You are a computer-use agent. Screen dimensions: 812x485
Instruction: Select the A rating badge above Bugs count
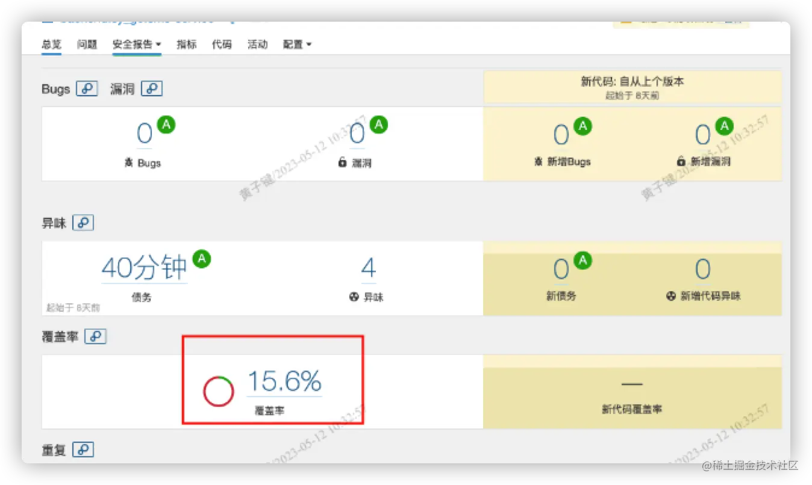(x=166, y=124)
